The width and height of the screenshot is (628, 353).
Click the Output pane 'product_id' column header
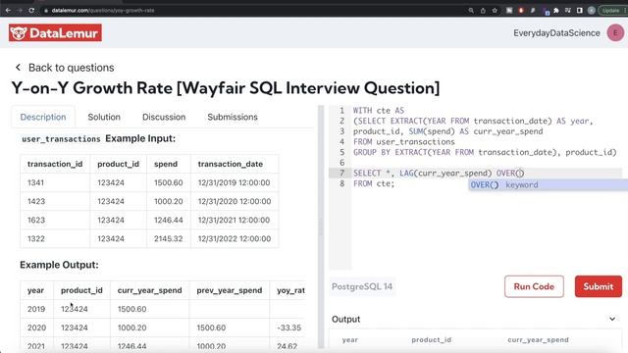coord(432,340)
